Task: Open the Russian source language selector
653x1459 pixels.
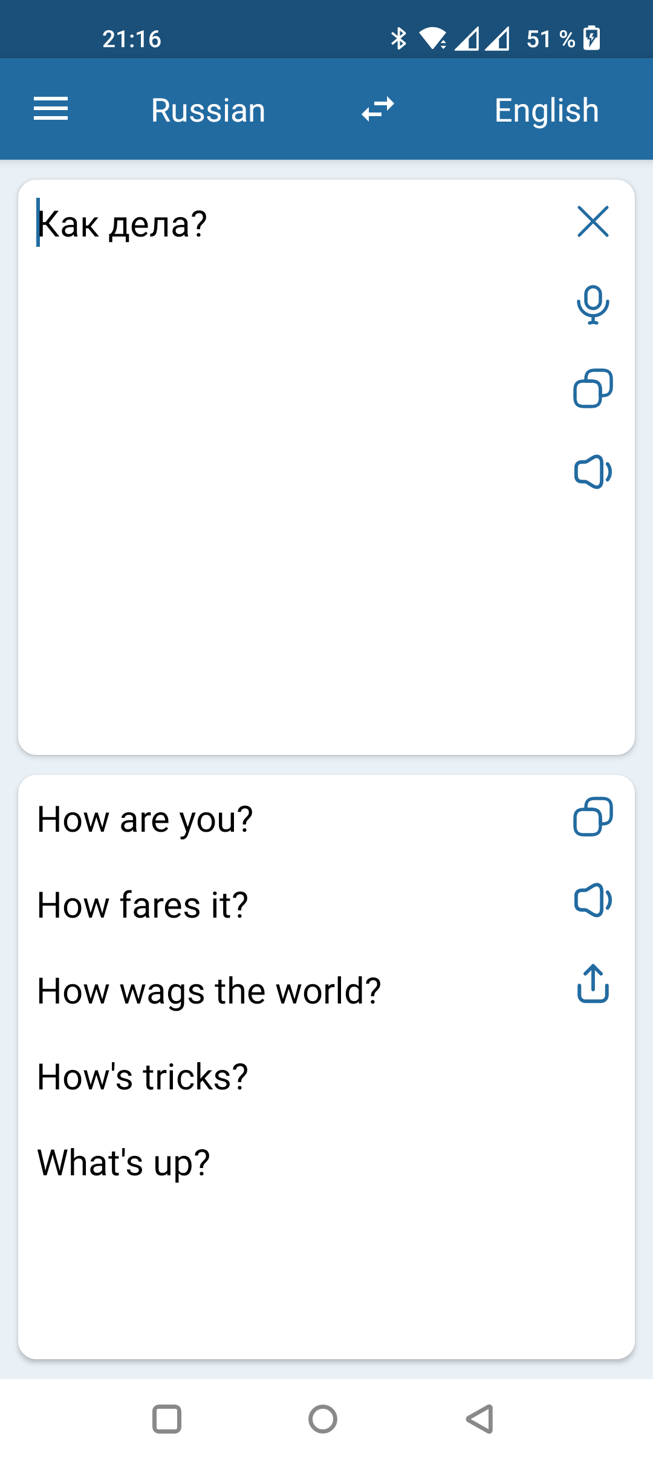Action: [x=208, y=111]
